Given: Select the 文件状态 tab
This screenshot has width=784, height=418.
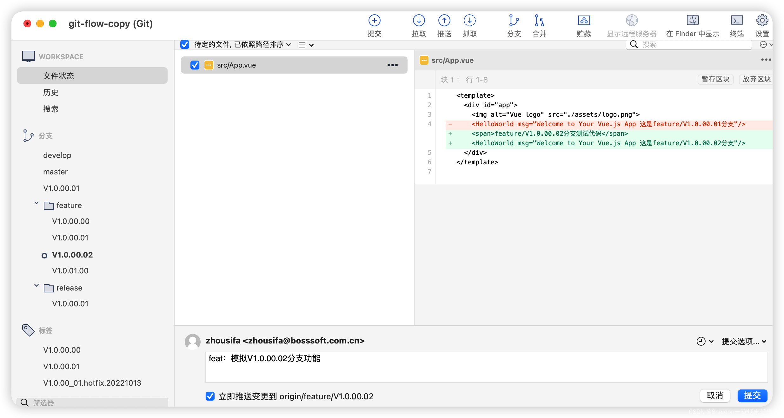Looking at the screenshot, I should tap(59, 75).
